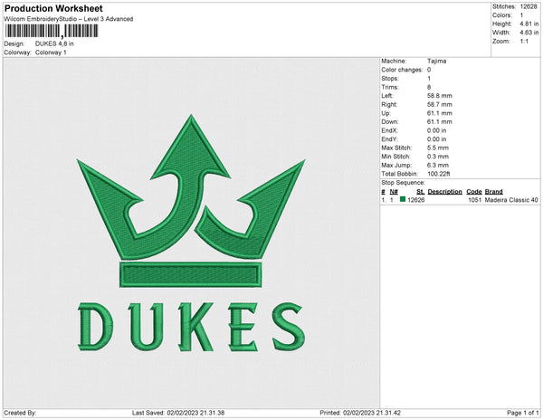Viewport: 543px width, 420px height.
Task: Click the Total Bobbin value '100.22ft'
Action: coord(439,174)
